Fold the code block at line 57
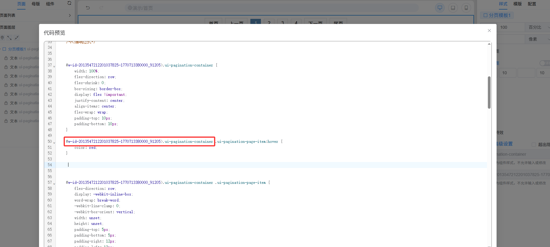550x247 pixels. tap(54, 184)
